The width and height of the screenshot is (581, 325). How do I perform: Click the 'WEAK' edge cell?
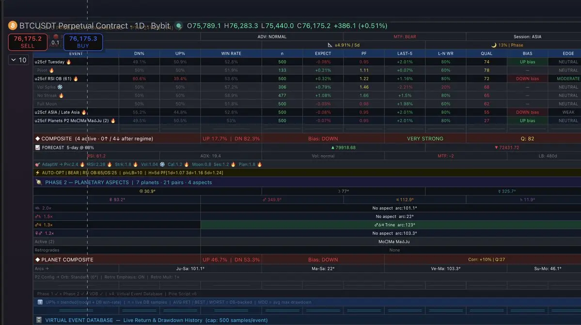click(x=568, y=112)
